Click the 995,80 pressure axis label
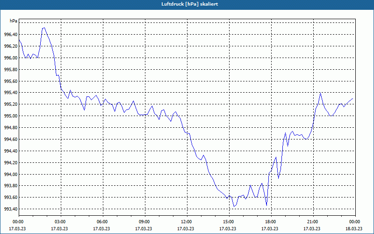This screenshot has width=374, height=234. tap(11, 70)
